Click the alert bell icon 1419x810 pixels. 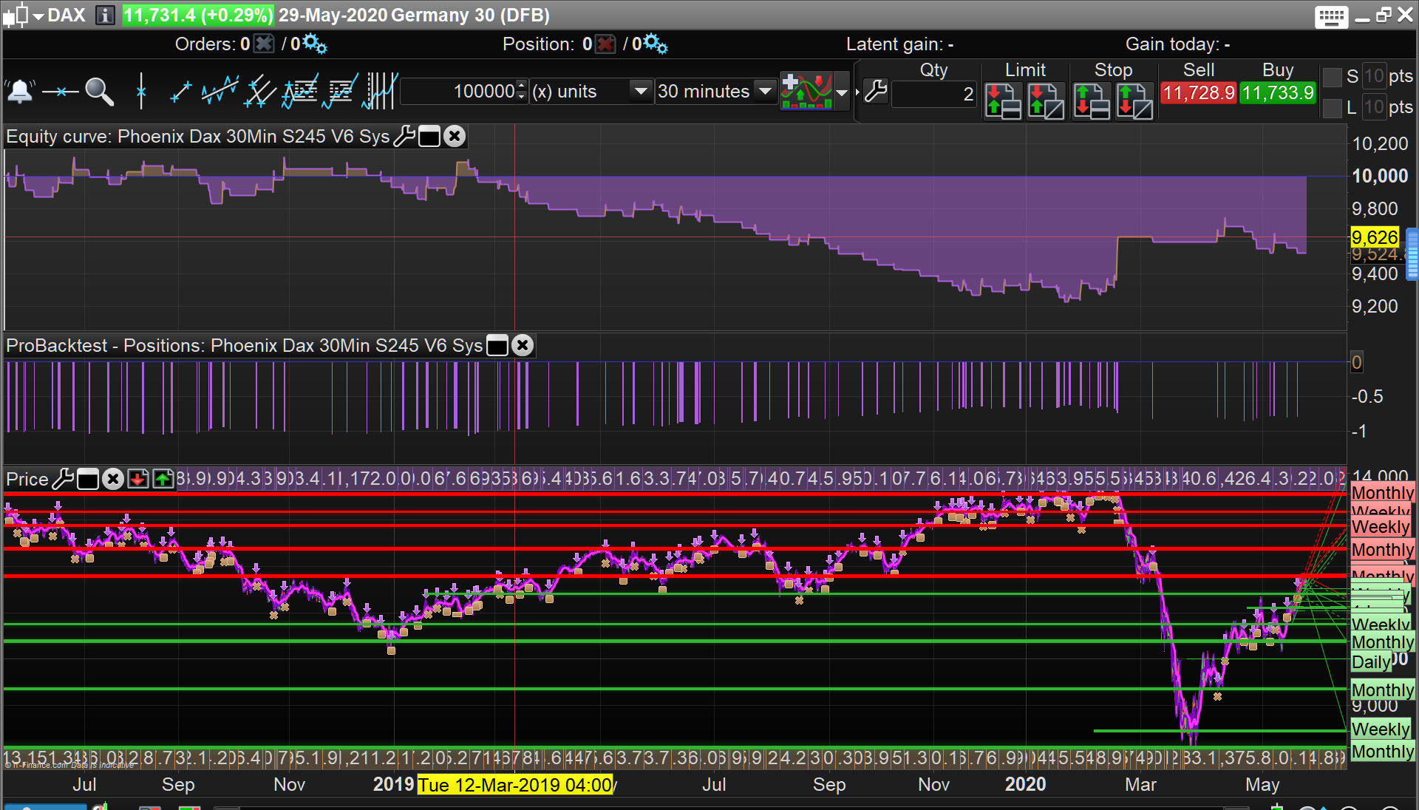[20, 92]
